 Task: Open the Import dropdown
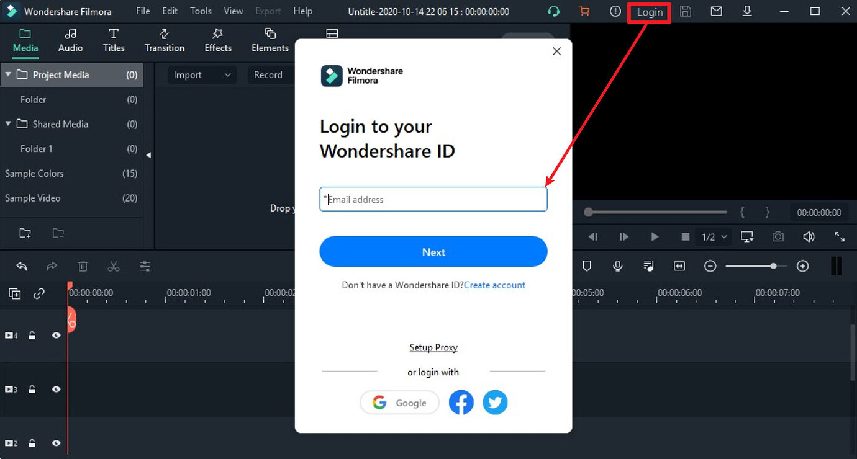point(201,74)
